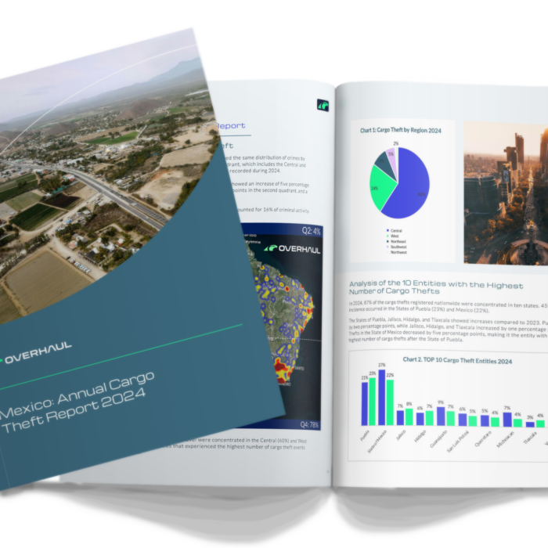
Task: Click the 'Northwest' legend entry
Action: tap(396, 252)
